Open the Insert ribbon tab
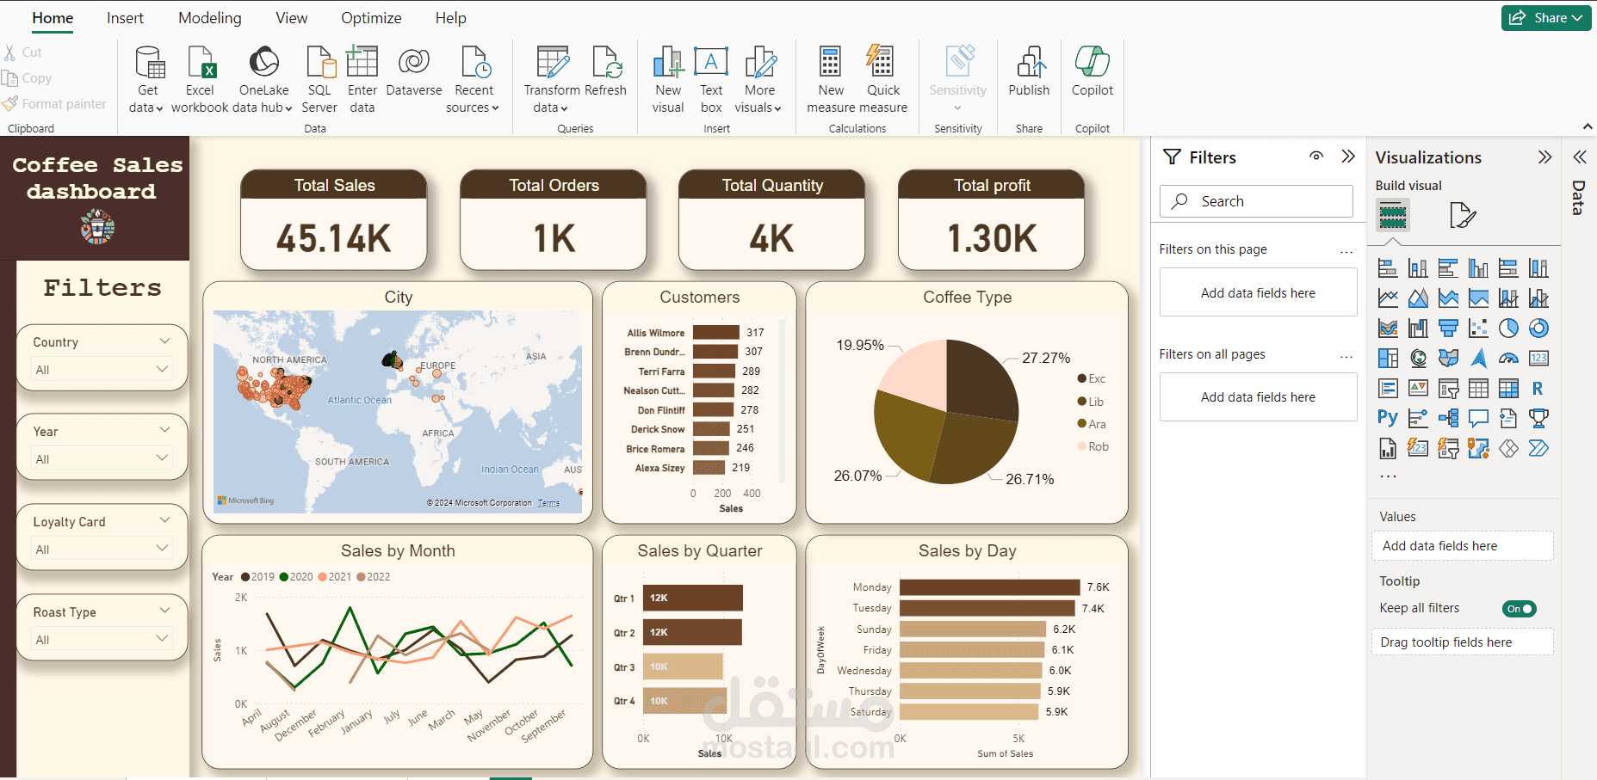 [x=126, y=17]
